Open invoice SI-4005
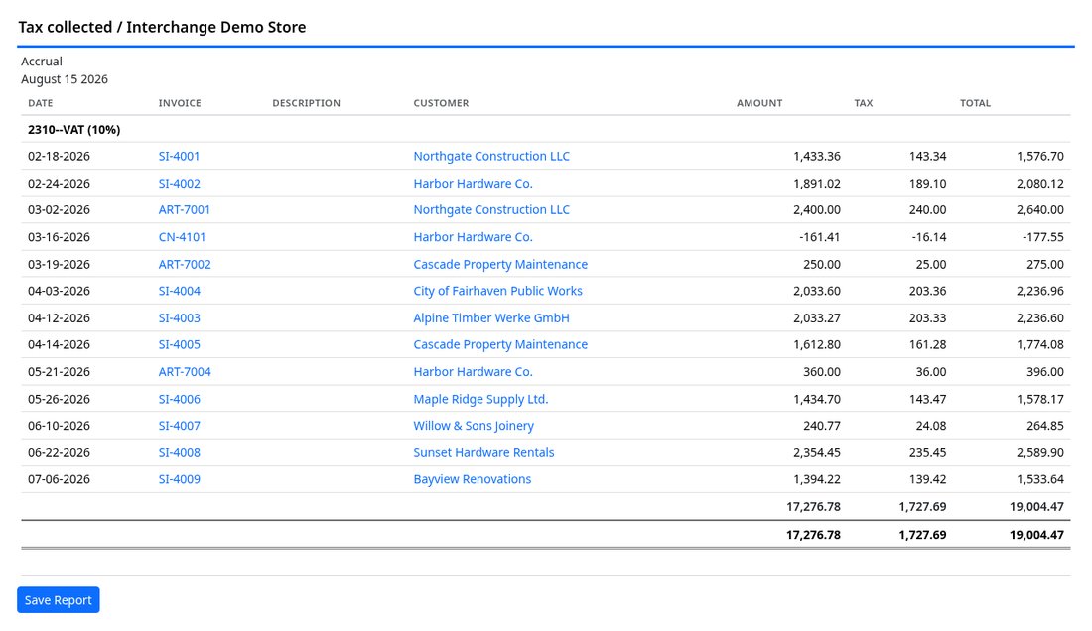The height and width of the screenshot is (631, 1092). click(179, 343)
